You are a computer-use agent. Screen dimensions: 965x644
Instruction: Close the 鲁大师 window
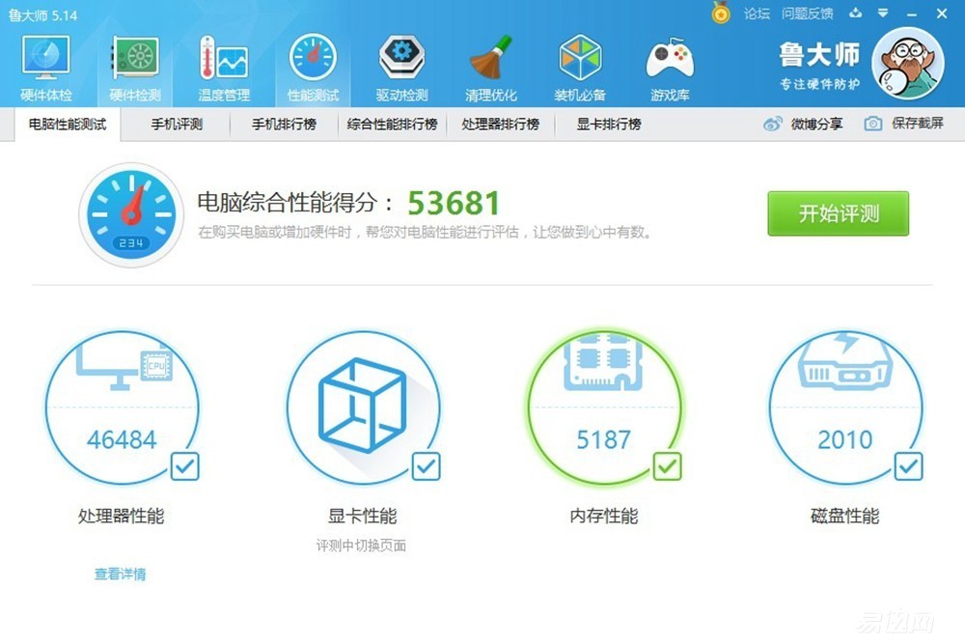pyautogui.click(x=942, y=13)
